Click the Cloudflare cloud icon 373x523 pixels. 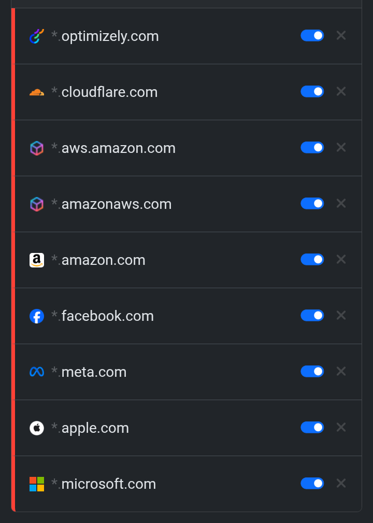coord(37,92)
